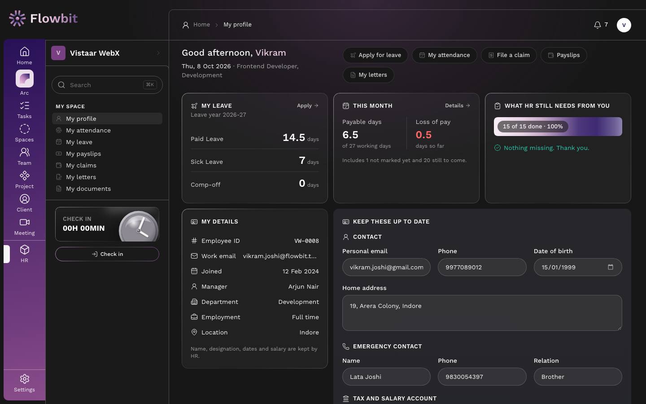The height and width of the screenshot is (404, 646).
Task: Open the date of birth calendar picker
Action: (610, 267)
